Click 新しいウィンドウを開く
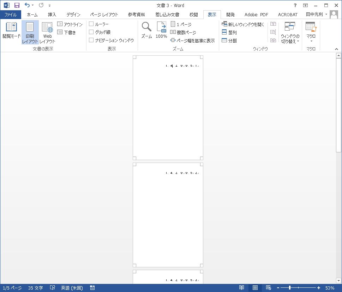Viewport: 342px width, 292px height. pos(243,24)
